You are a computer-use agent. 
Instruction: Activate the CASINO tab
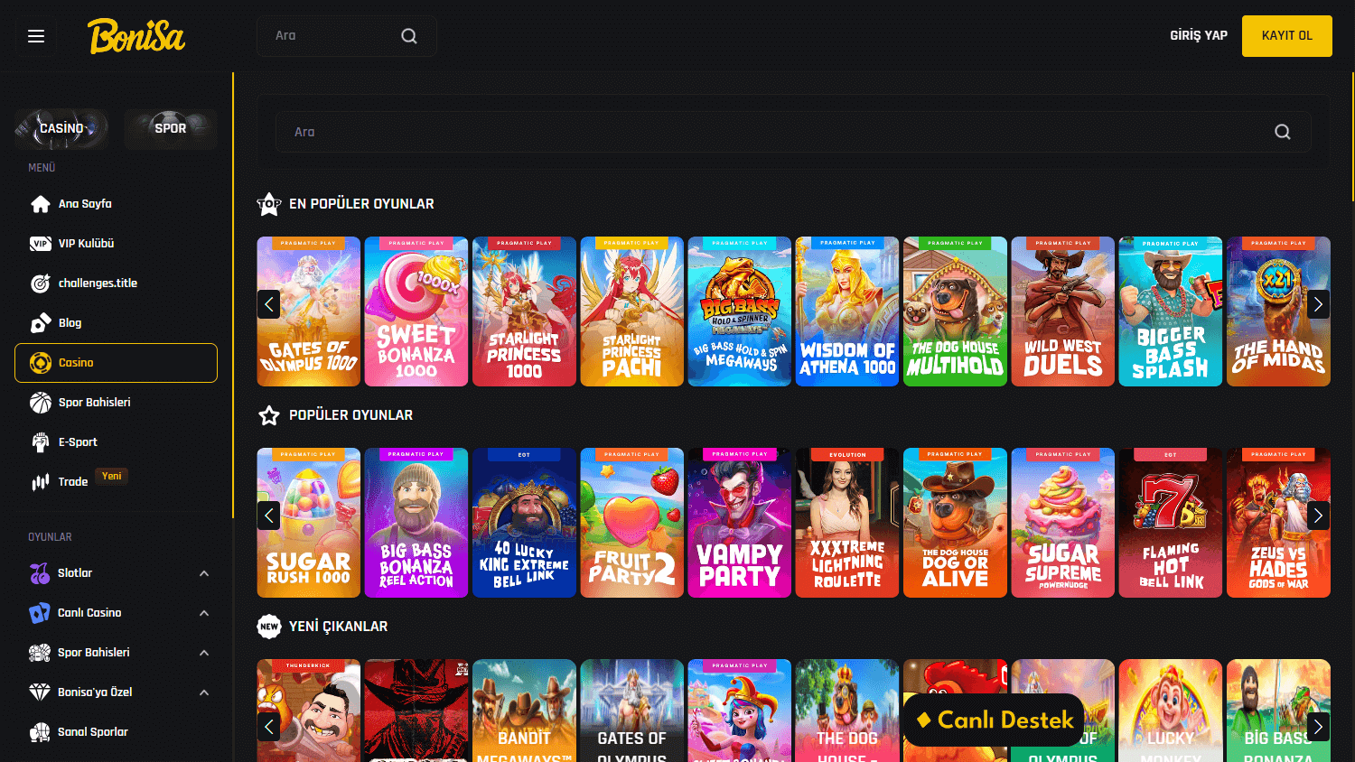click(61, 128)
